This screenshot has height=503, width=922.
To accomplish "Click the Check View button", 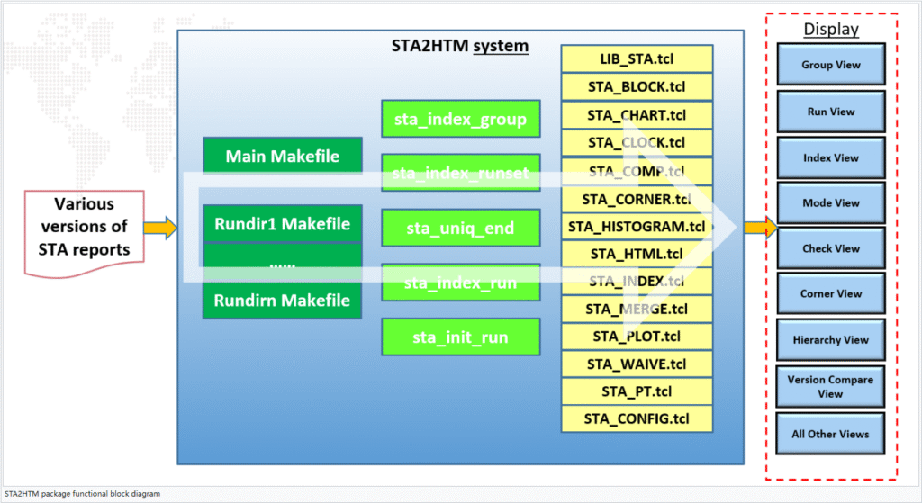I will click(x=830, y=249).
